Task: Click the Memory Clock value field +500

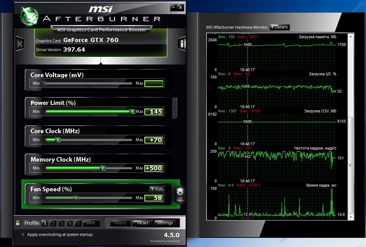Action: (x=154, y=168)
